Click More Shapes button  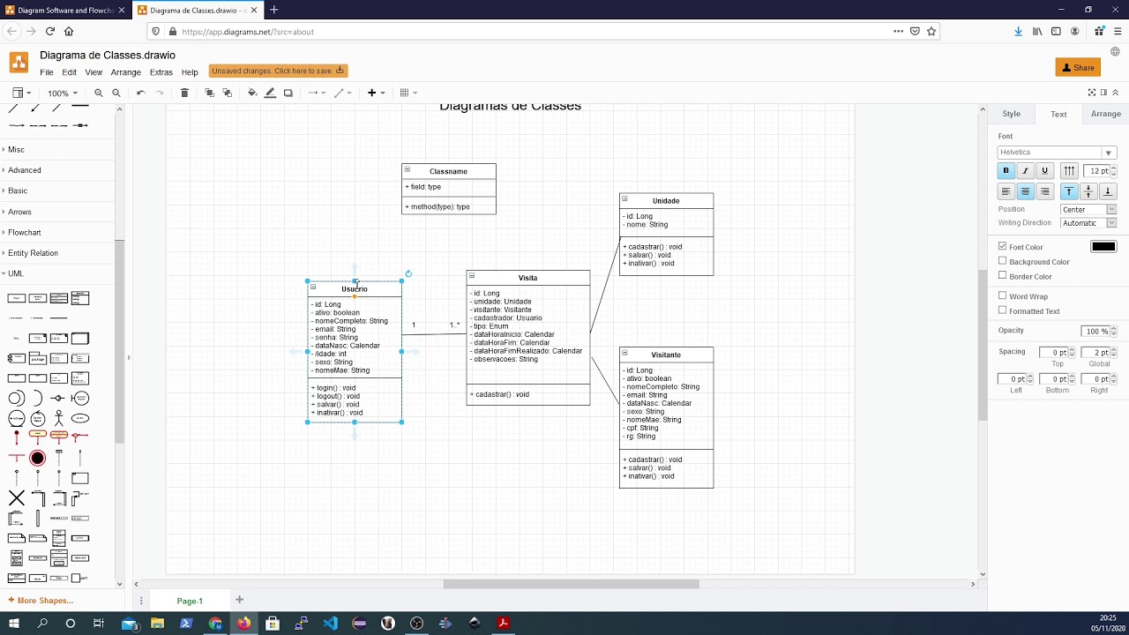(41, 601)
